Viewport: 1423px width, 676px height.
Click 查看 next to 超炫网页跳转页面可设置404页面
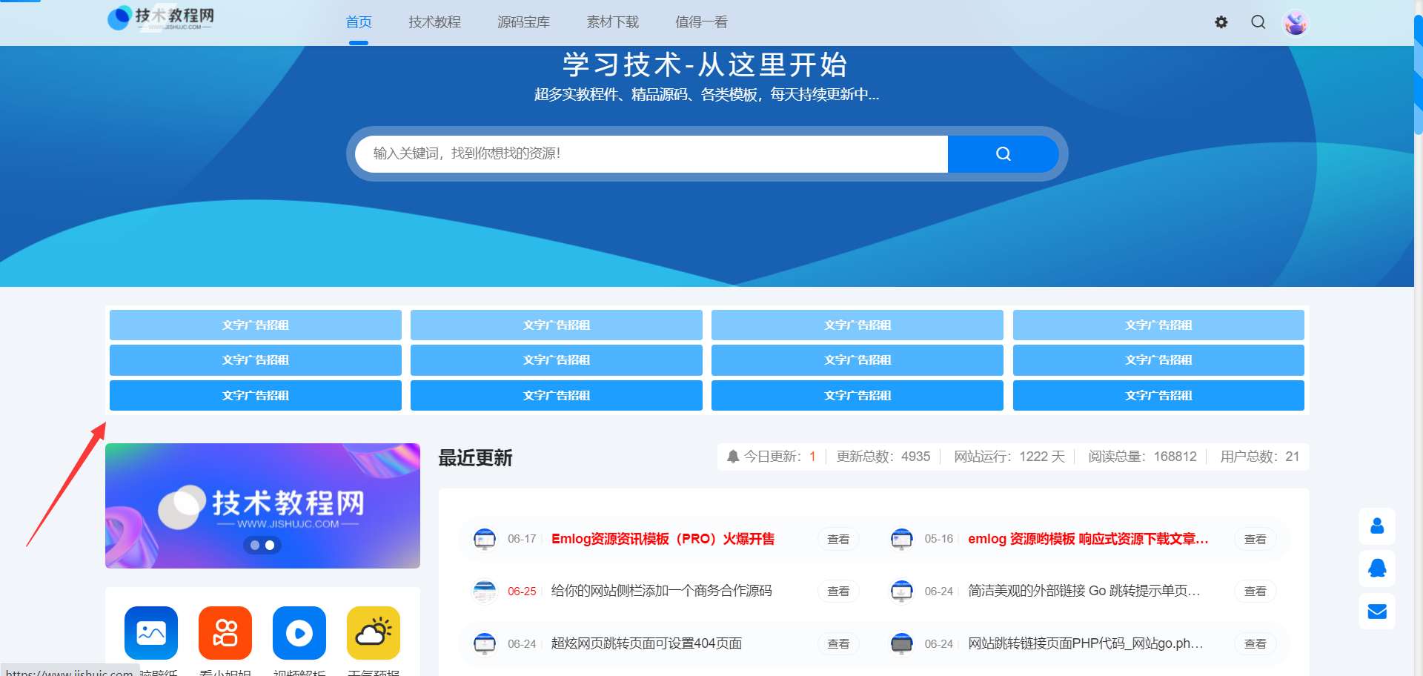click(x=837, y=643)
